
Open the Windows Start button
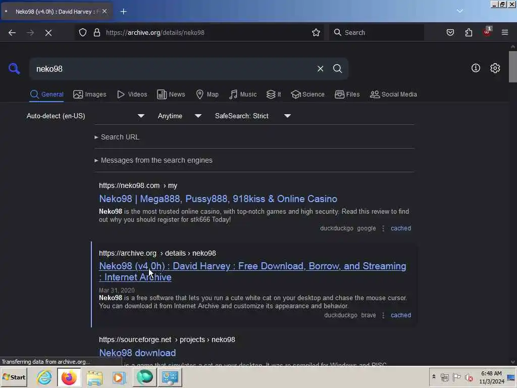coord(14,377)
